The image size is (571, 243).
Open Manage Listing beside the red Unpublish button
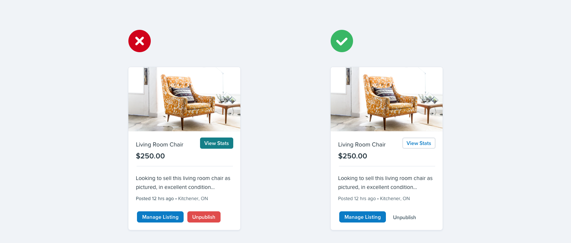tap(160, 217)
